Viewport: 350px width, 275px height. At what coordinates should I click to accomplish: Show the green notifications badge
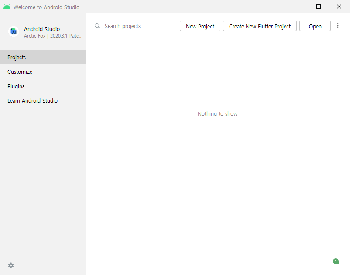(336, 261)
